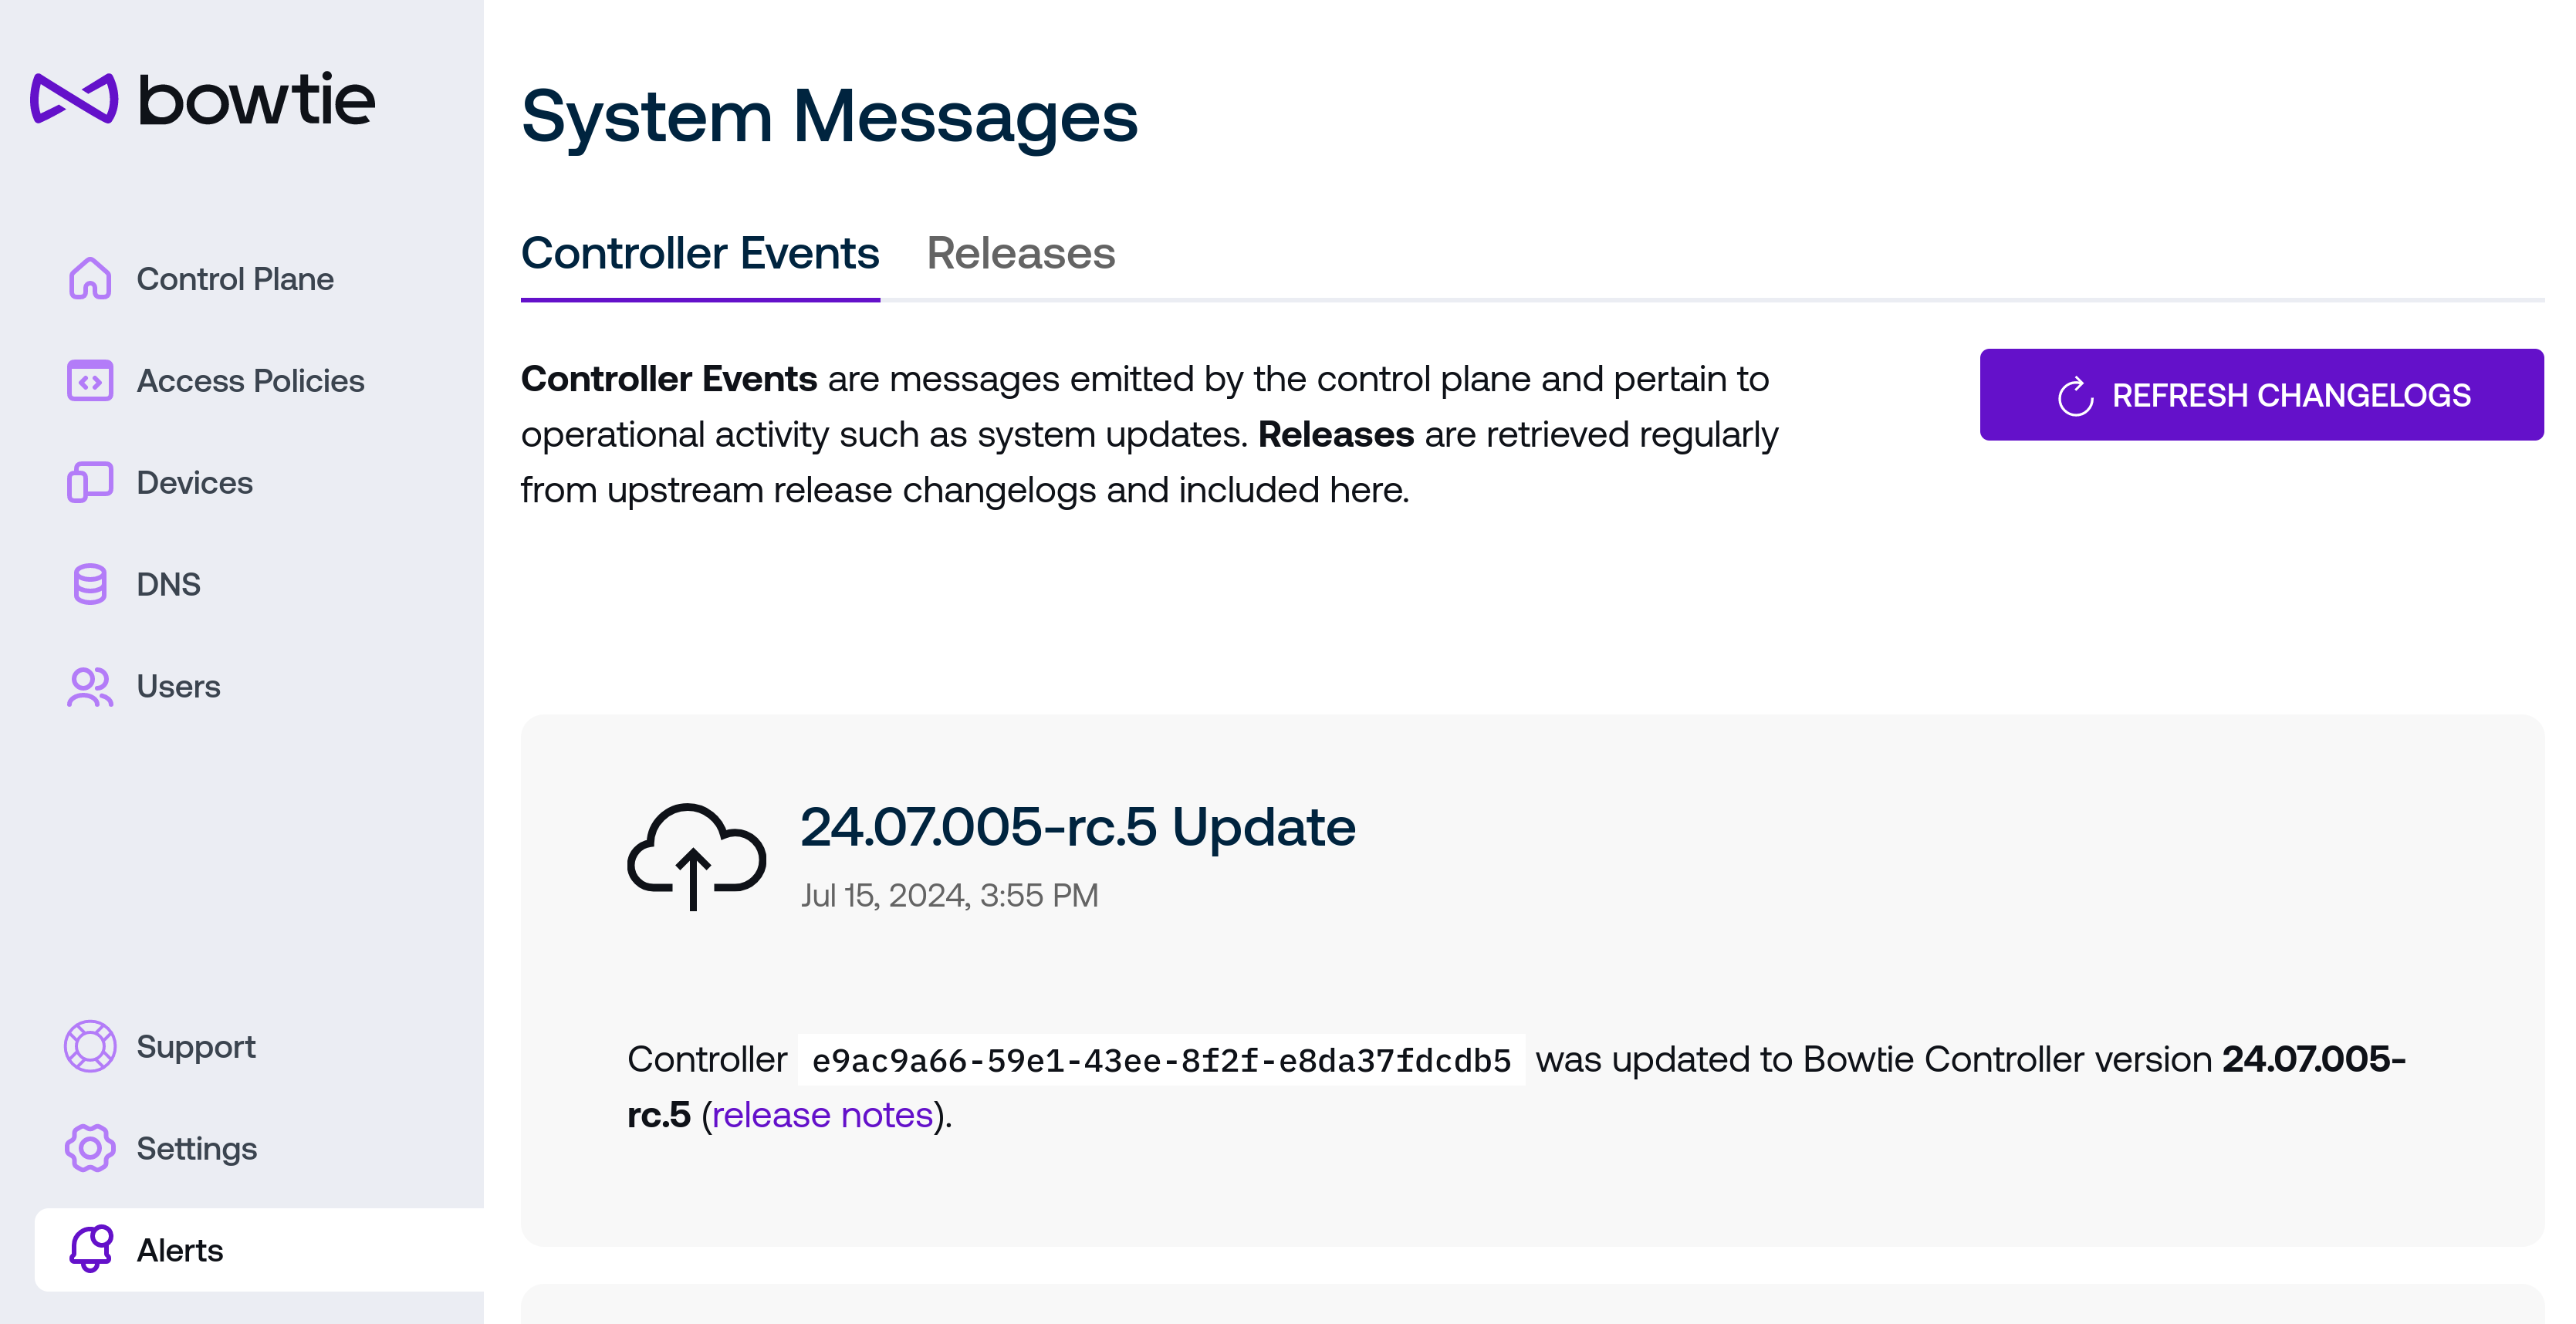Click the Alerts bell icon
Screen dimensions: 2576x1324
[x=90, y=1250]
